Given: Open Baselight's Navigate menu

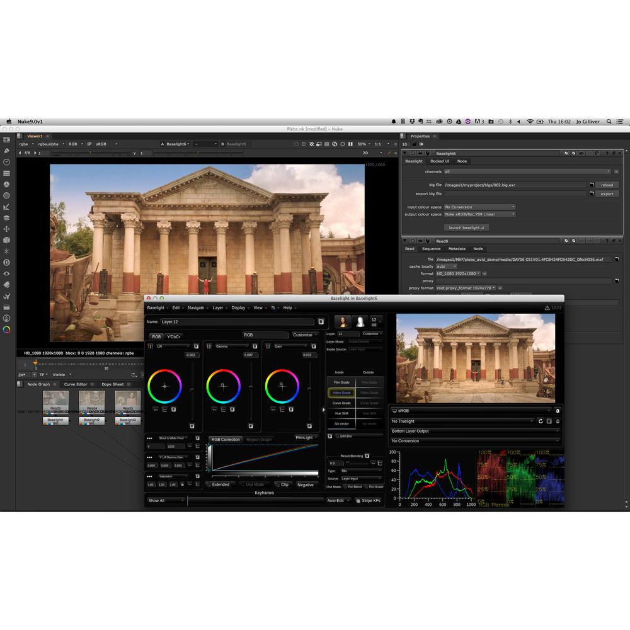Looking at the screenshot, I should (x=197, y=307).
